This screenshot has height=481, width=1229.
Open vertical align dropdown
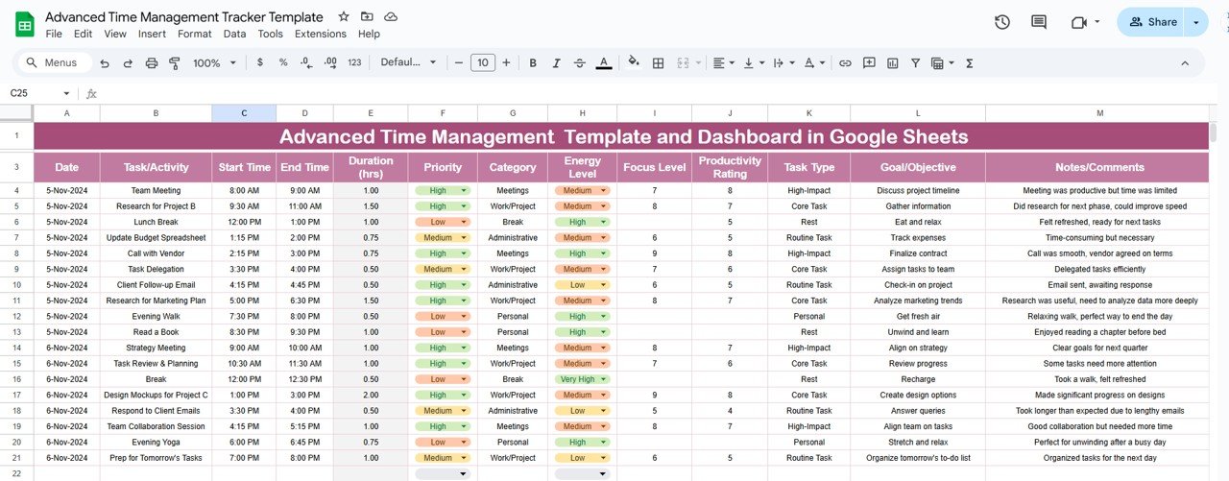coord(752,63)
